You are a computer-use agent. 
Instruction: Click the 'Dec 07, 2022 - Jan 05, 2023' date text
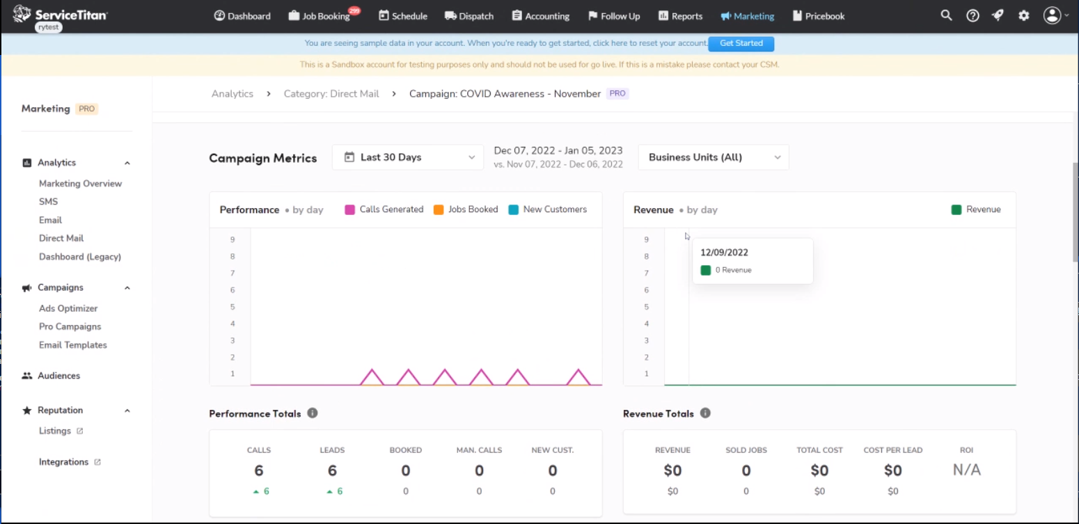point(558,150)
